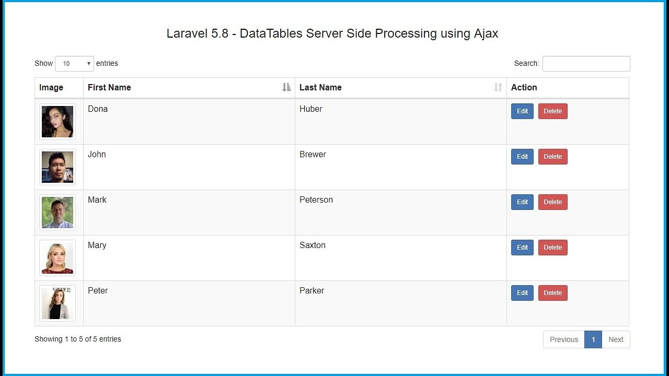Edit the Peter Parker row

(x=522, y=293)
